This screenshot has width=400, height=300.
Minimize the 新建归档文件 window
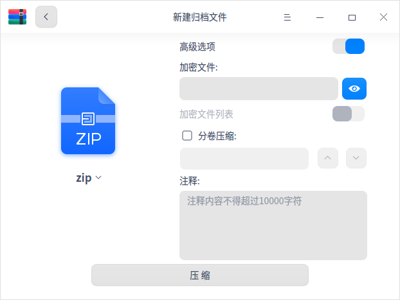click(x=320, y=17)
